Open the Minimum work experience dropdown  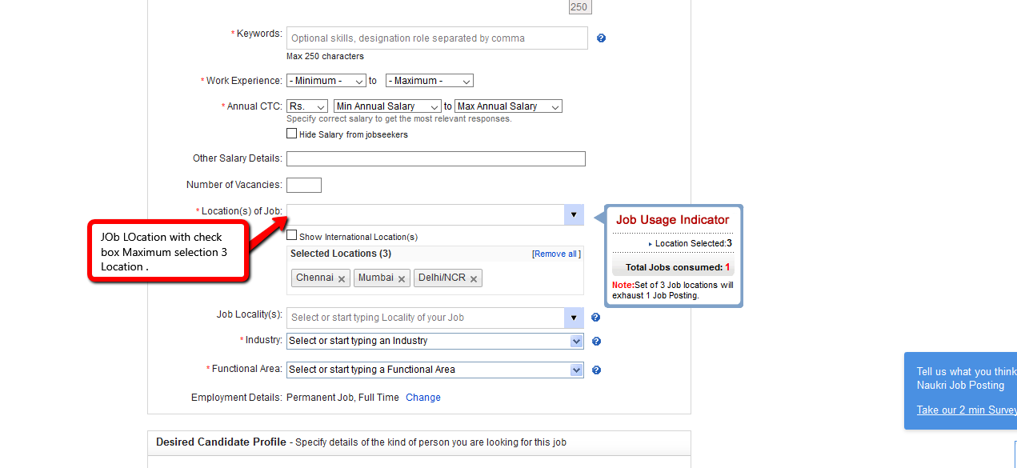tap(326, 81)
